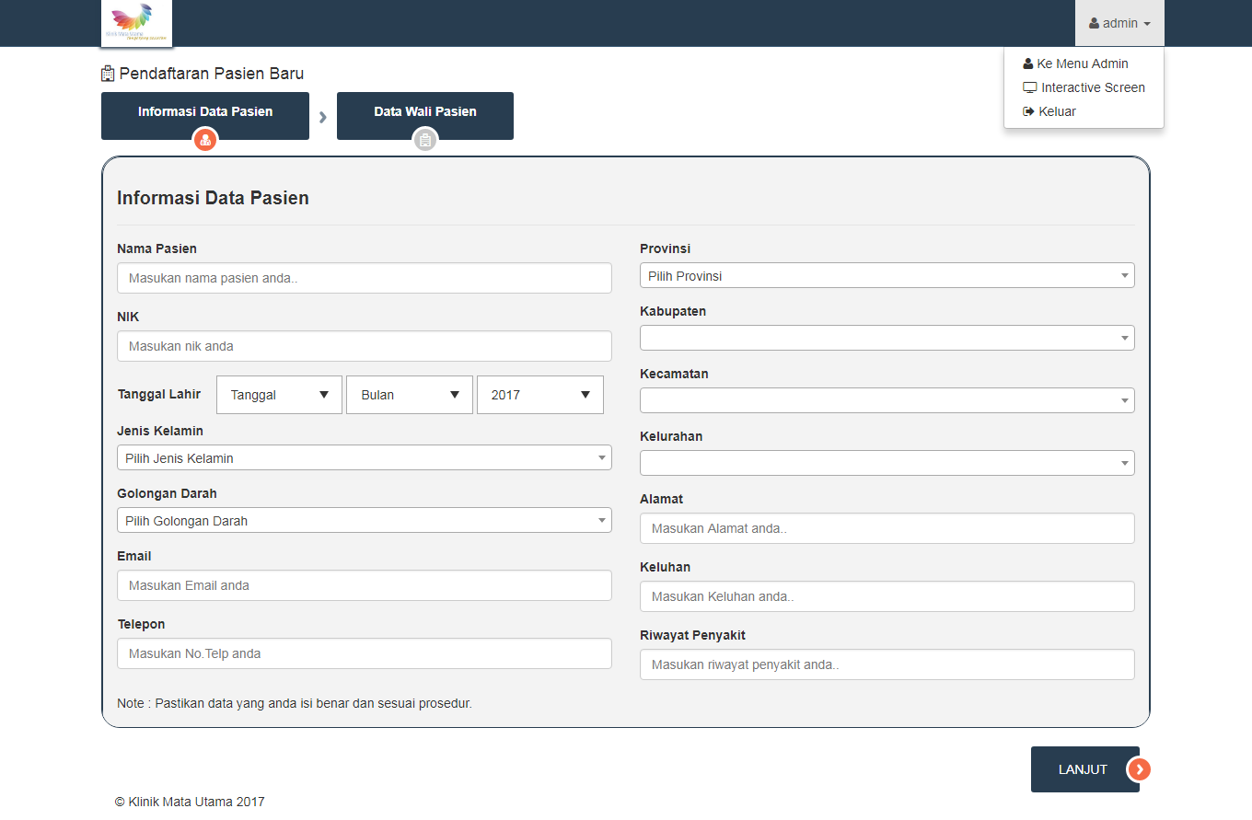Open the Pilih Jenis Kelamin dropdown
Image resolution: width=1252 pixels, height=820 pixels.
(364, 457)
